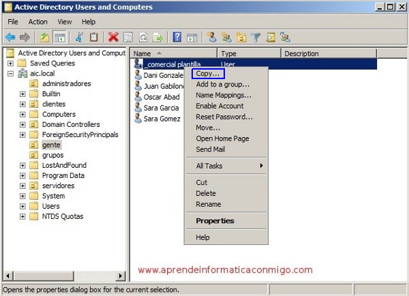409x296 pixels.
Task: Click the administradores OU folder icon
Action: coord(33,83)
